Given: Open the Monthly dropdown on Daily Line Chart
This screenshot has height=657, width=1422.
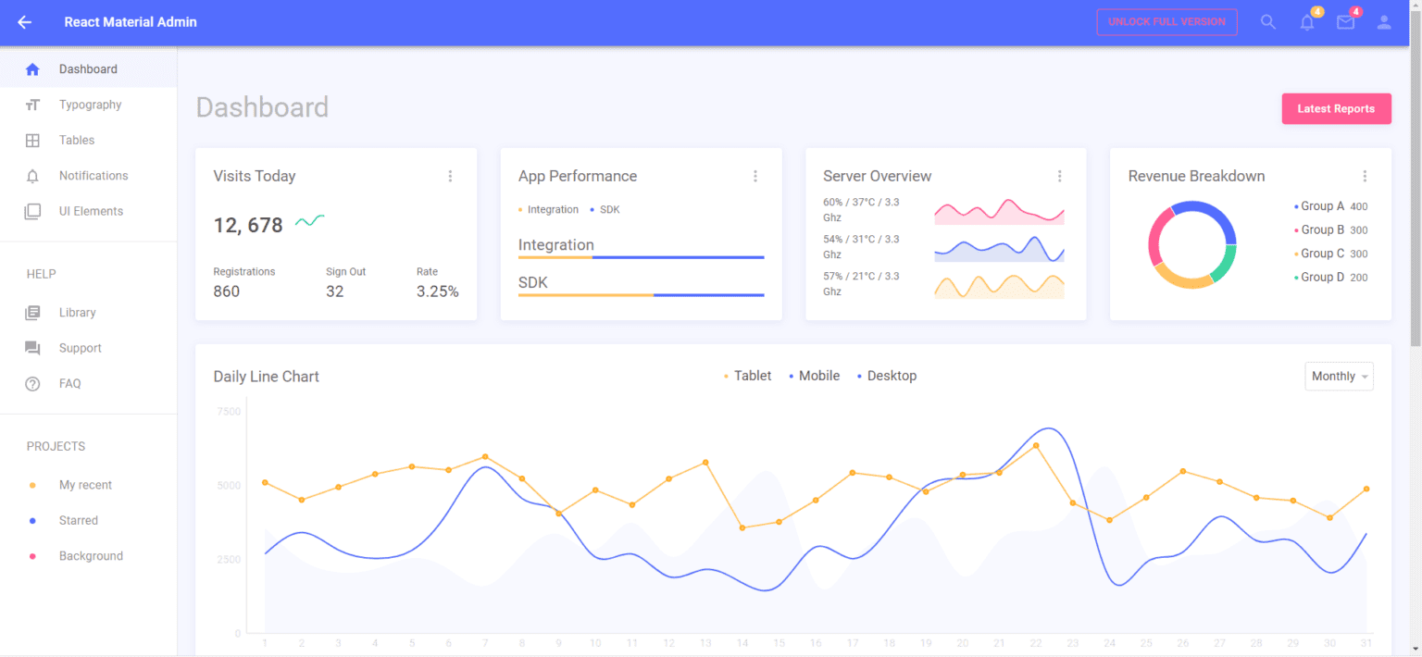Looking at the screenshot, I should 1339,376.
